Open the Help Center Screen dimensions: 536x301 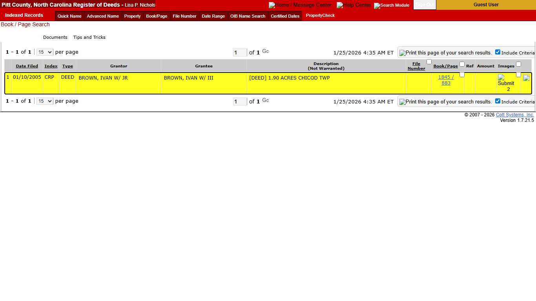click(x=354, y=5)
